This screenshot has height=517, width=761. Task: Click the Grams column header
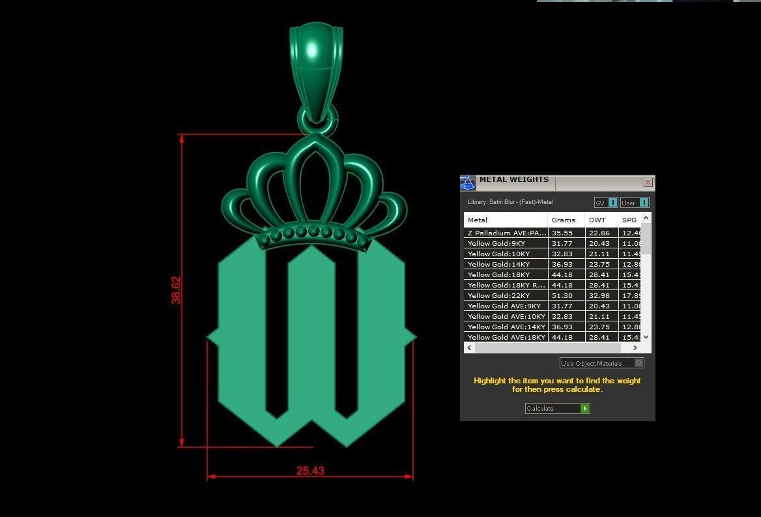(x=566, y=220)
